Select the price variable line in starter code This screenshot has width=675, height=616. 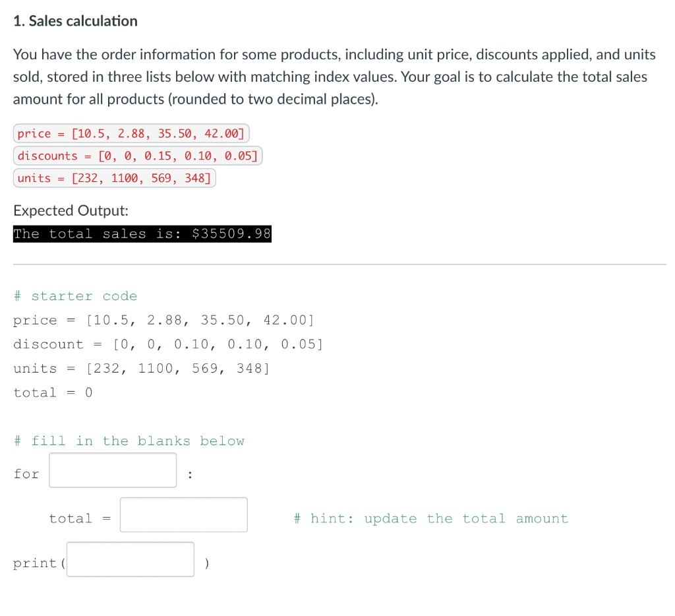(163, 320)
